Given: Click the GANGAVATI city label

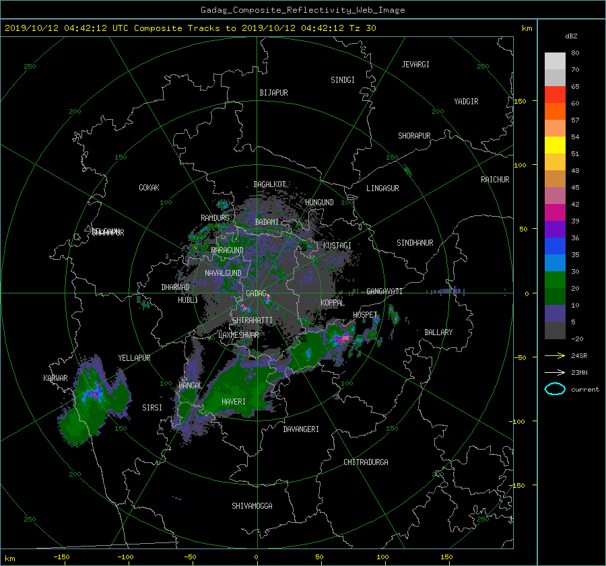Looking at the screenshot, I should pos(384,291).
